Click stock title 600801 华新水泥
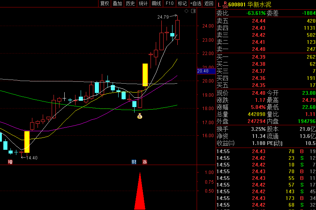 click(x=250, y=4)
